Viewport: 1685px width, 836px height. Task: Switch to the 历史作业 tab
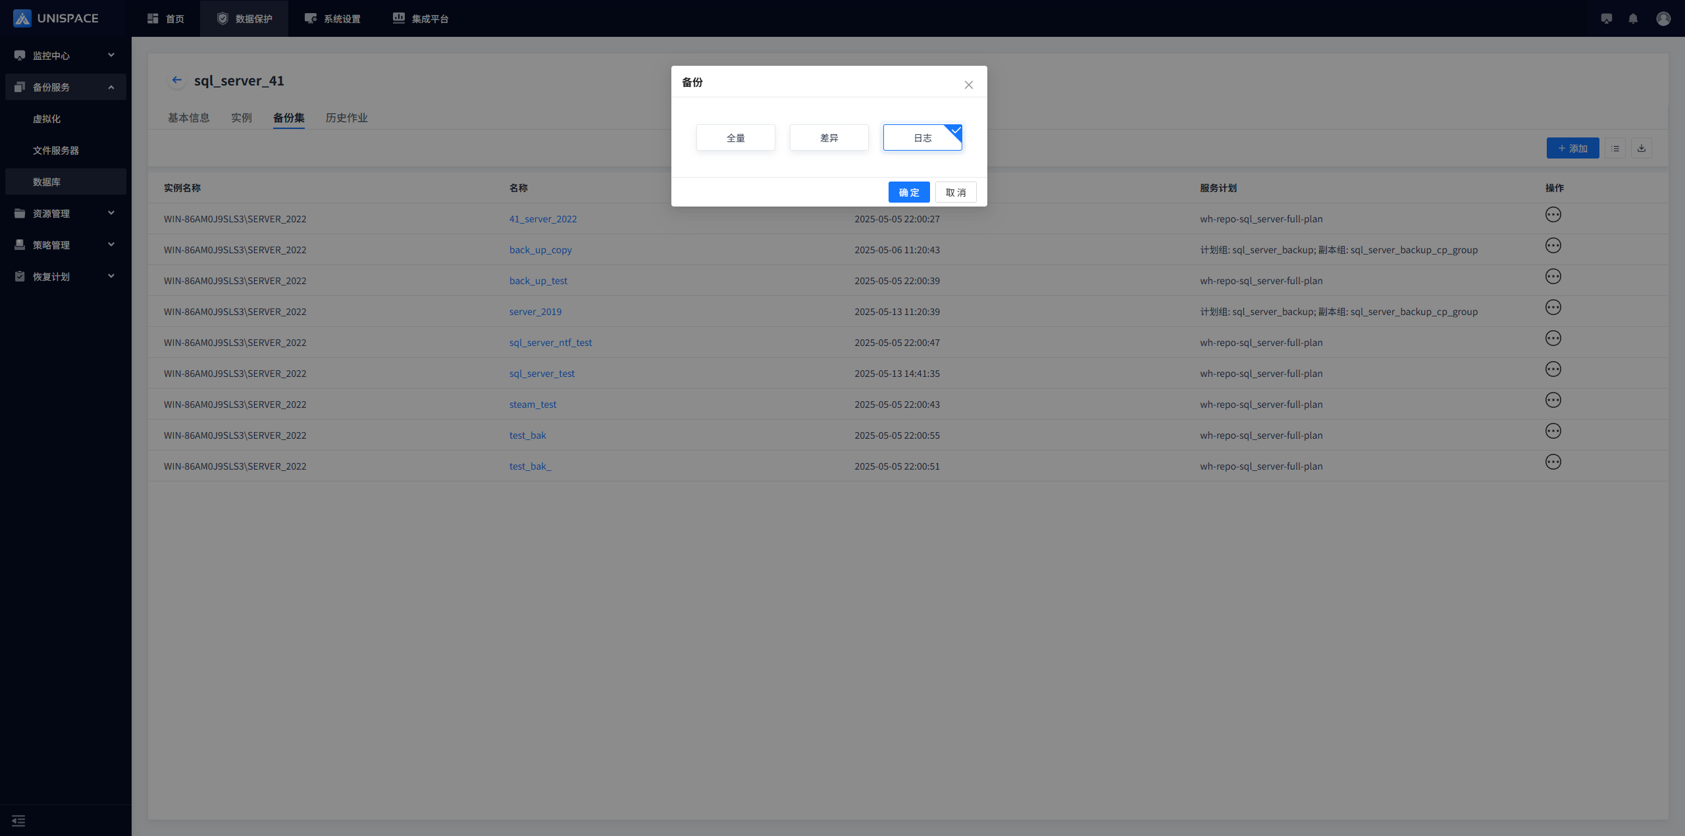click(x=346, y=118)
